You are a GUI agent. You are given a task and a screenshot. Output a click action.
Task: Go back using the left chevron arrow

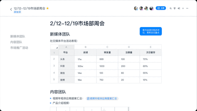(x=11, y=9)
